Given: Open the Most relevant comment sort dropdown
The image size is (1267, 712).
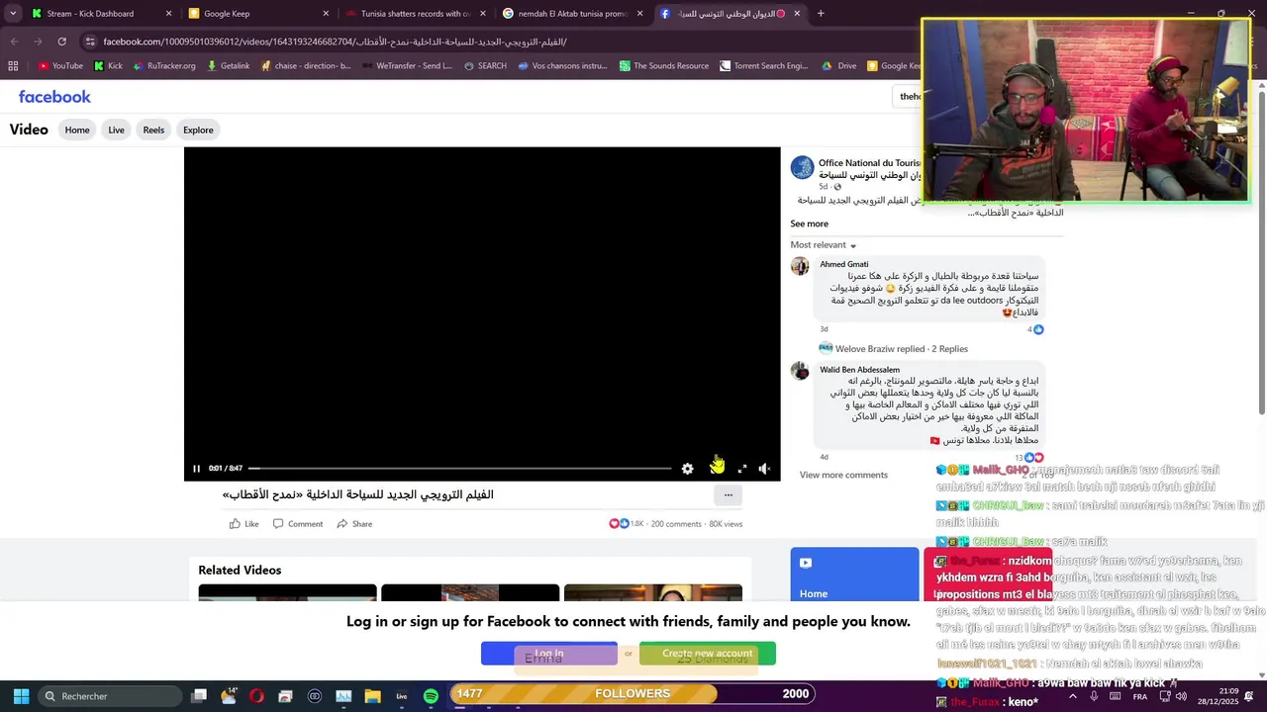Looking at the screenshot, I should tap(824, 245).
